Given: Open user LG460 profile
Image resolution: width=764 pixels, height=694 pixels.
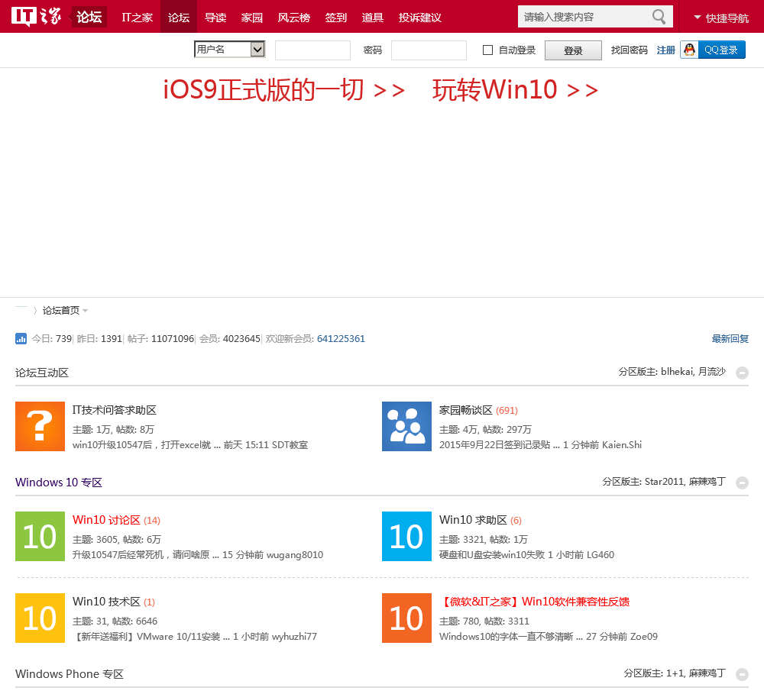Looking at the screenshot, I should 601,555.
